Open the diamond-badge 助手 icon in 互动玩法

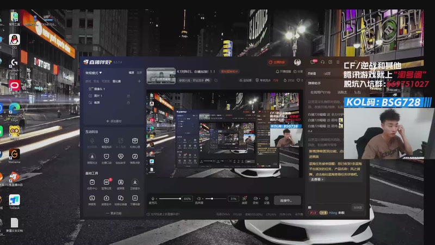click(120, 158)
